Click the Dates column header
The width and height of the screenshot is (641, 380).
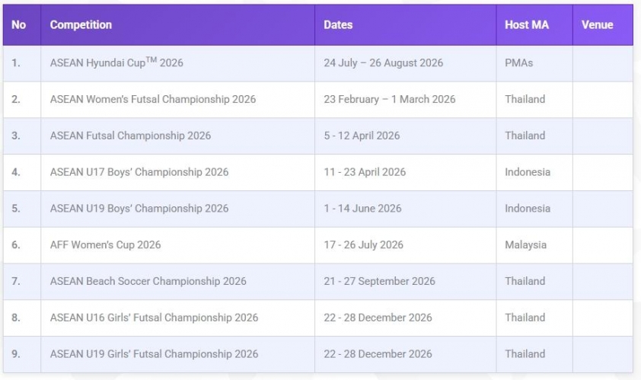pyautogui.click(x=338, y=25)
